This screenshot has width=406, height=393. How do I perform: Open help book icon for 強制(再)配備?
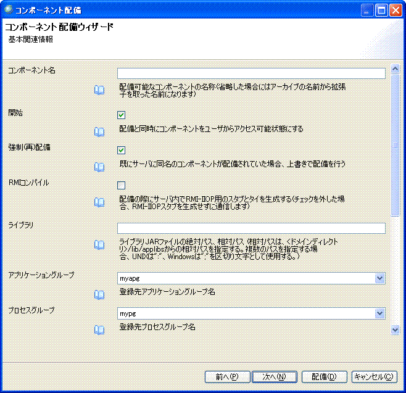pos(99,167)
